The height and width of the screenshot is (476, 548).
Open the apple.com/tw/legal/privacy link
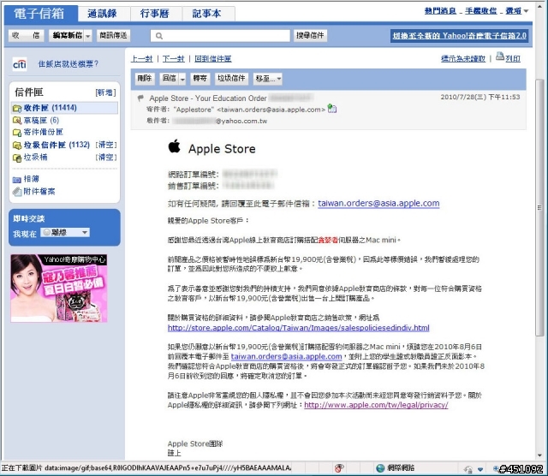point(376,405)
